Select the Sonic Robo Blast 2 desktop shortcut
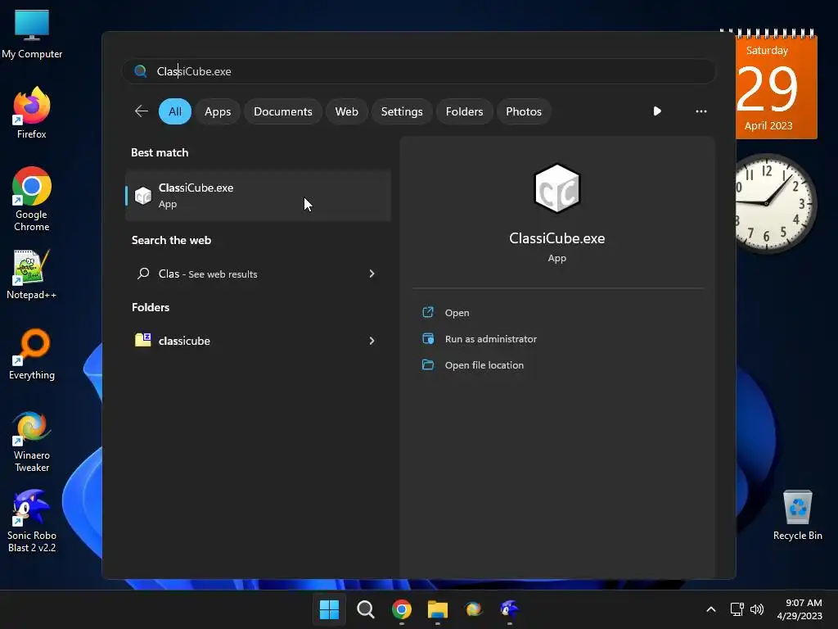Image resolution: width=838 pixels, height=629 pixels. click(32, 521)
